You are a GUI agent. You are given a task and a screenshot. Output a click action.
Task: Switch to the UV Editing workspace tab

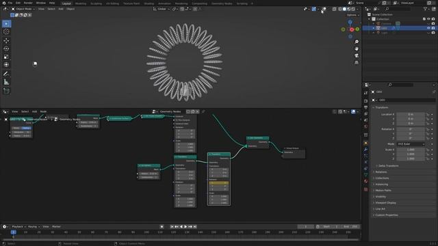(112, 3)
